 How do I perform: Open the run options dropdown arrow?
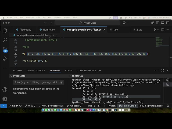point(158,30)
